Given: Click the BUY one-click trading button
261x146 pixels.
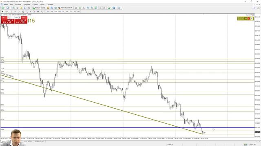Looking at the screenshot, I should click(x=24, y=17).
